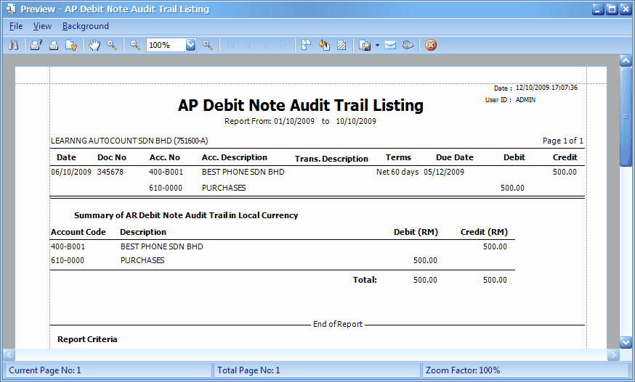Click the report title AP Debit Note Audit Trail Listing
Image resolution: width=635 pixels, height=382 pixels.
pyautogui.click(x=301, y=106)
